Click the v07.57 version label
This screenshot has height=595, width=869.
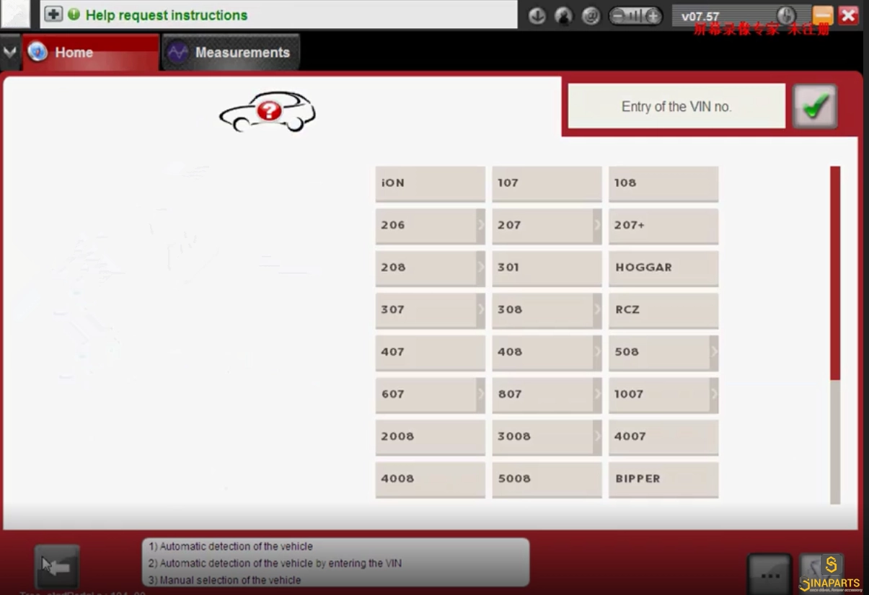click(700, 16)
